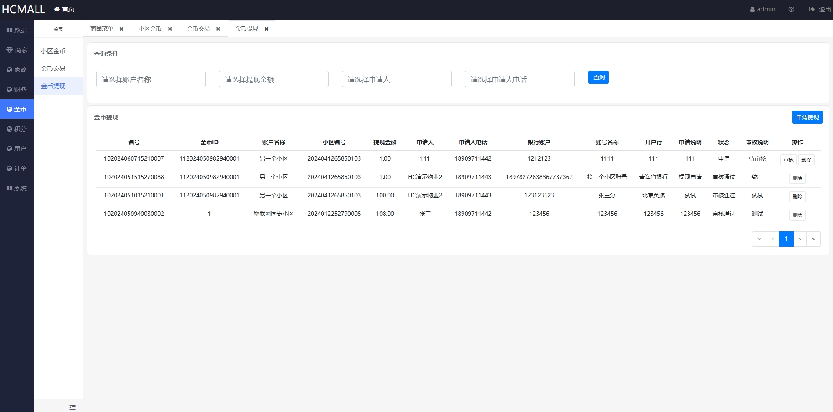Focus the 请选择账户名称 input field
The height and width of the screenshot is (412, 833).
[151, 79]
